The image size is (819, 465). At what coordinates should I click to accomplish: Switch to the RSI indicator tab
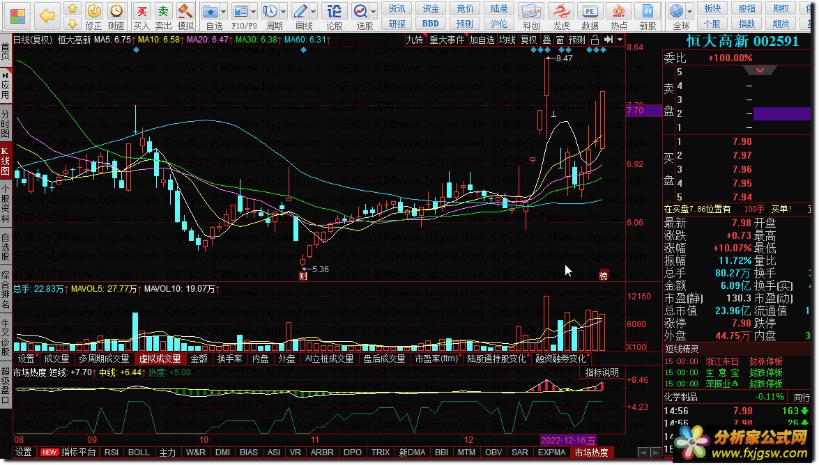112,452
